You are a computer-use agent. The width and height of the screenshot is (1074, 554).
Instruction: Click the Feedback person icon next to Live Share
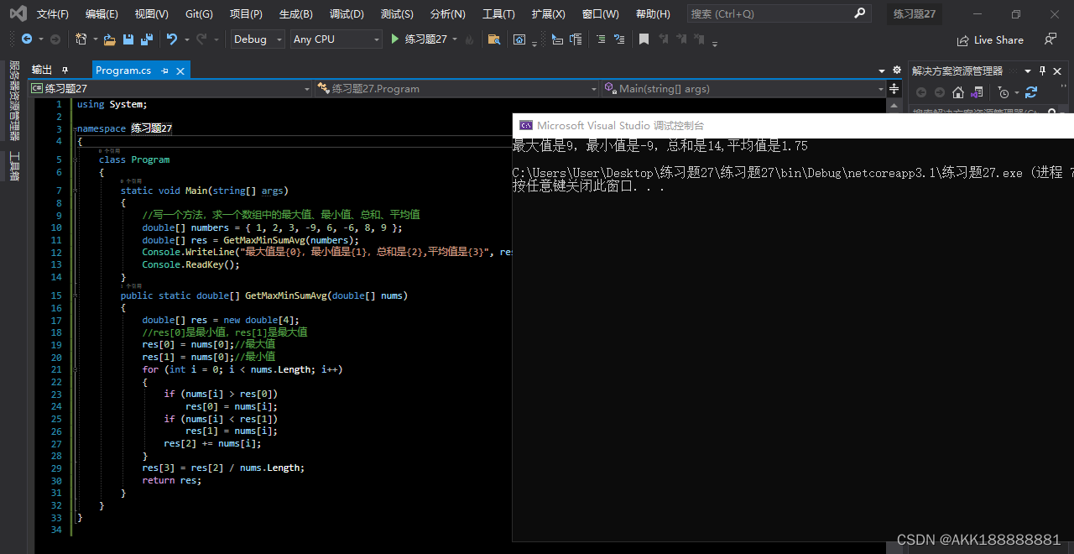1051,39
